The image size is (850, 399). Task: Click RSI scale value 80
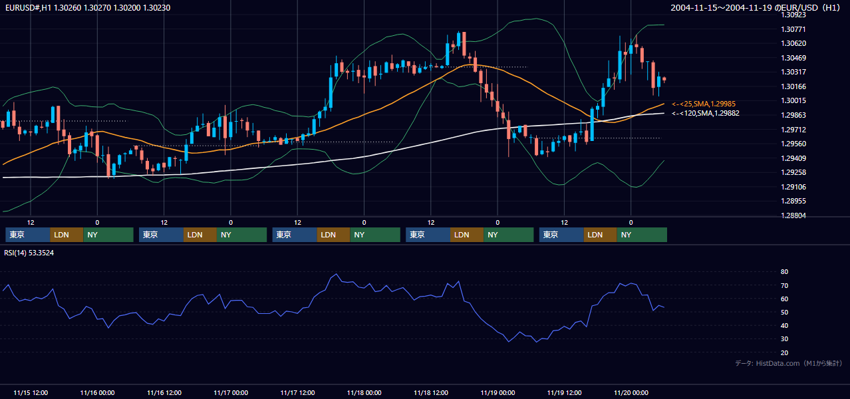[x=784, y=272]
